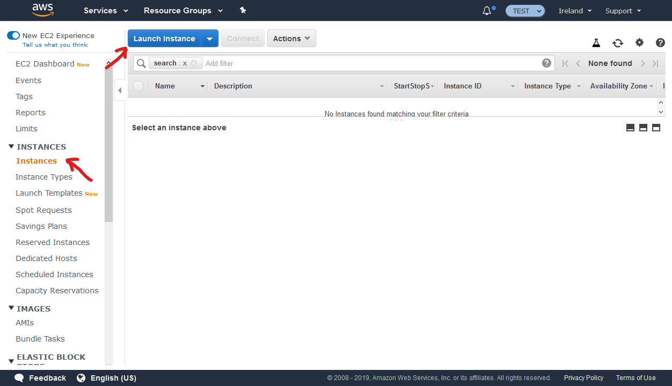Click the Feedback speech bubble icon
672x386 pixels.
click(x=19, y=378)
